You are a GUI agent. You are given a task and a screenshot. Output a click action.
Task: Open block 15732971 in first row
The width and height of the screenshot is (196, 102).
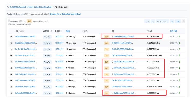coord(59,37)
